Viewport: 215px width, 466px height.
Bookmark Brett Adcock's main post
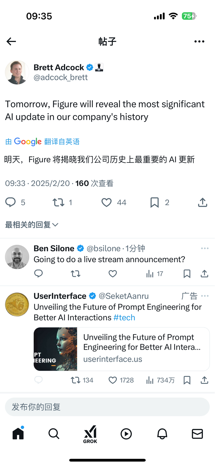pos(154,202)
